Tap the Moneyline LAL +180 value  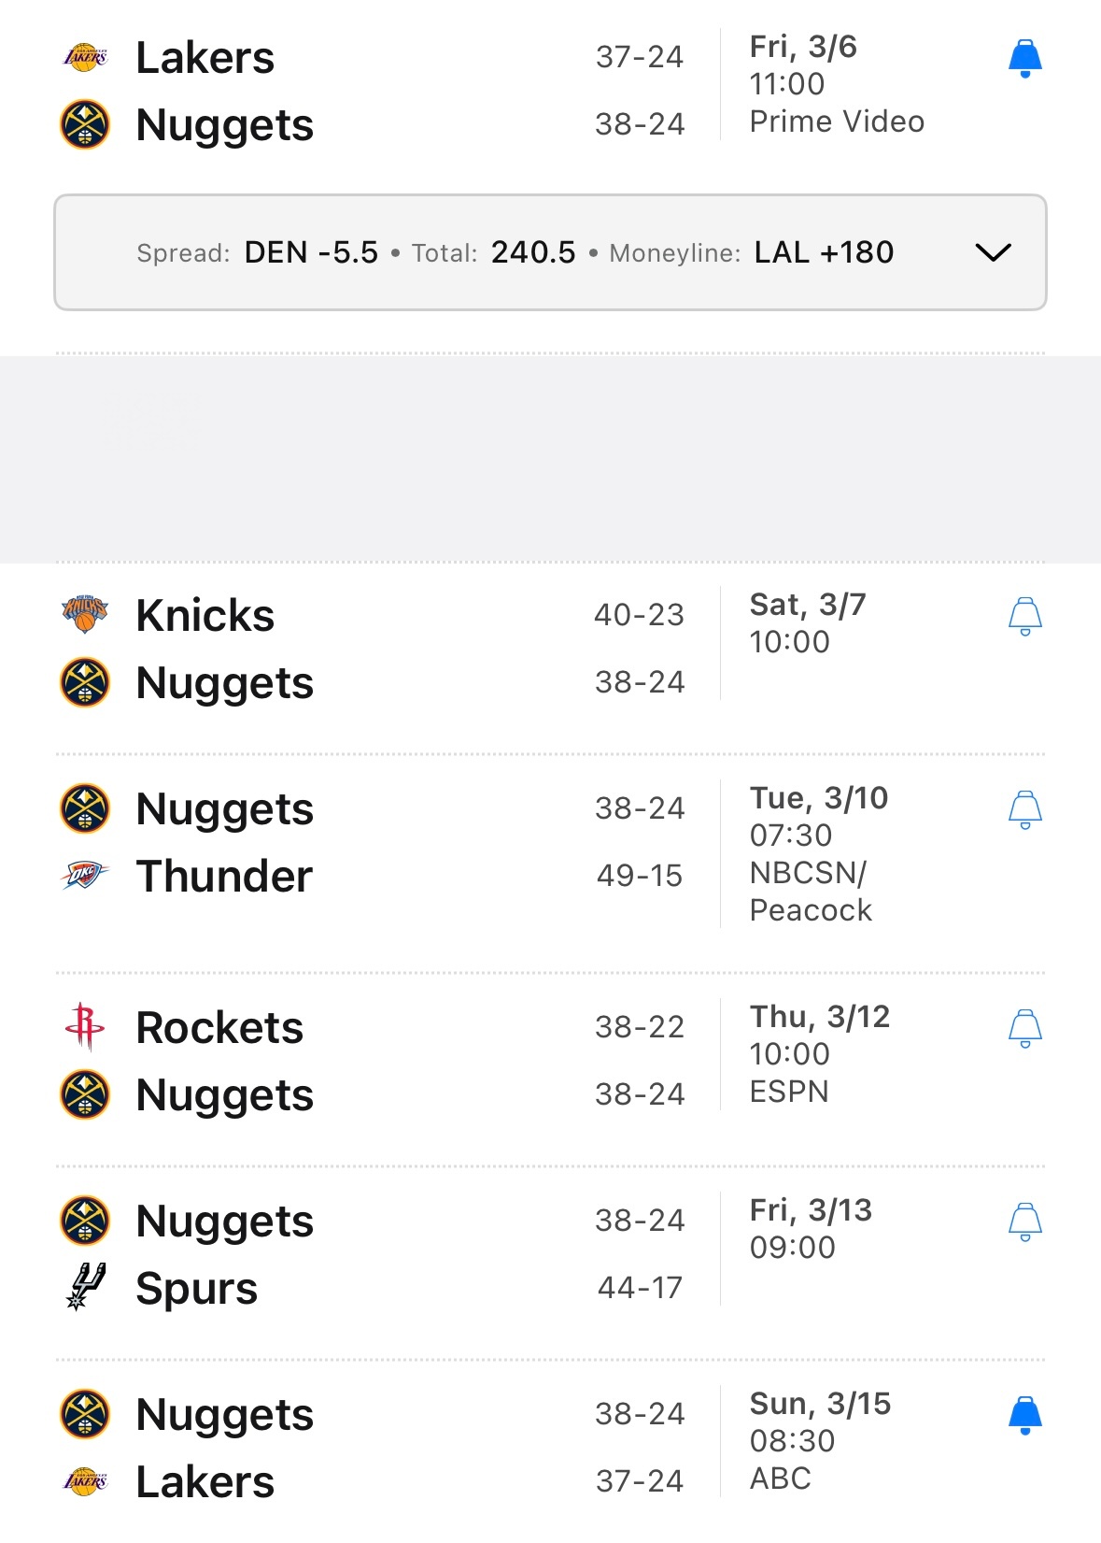click(824, 252)
